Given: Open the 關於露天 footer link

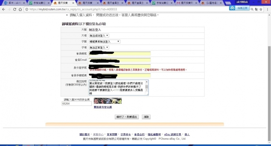Looking at the screenshot, I should click(x=85, y=134).
